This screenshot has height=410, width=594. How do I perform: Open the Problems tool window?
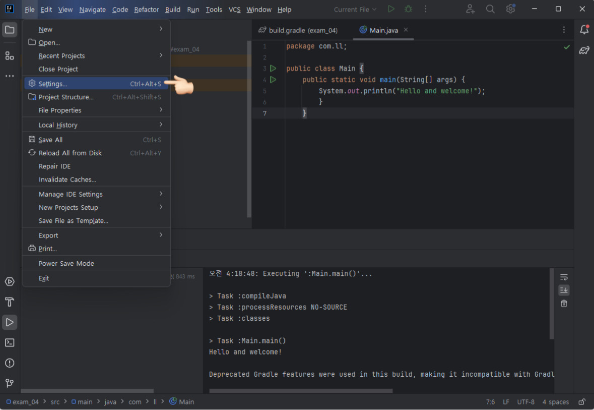click(10, 363)
